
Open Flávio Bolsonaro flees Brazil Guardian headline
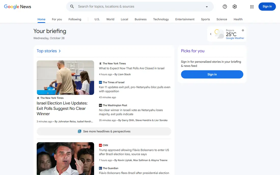tap(134, 173)
